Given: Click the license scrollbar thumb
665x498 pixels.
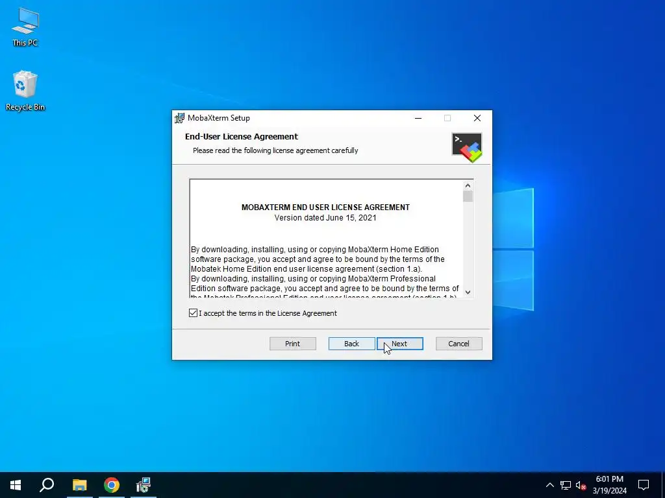Looking at the screenshot, I should (468, 196).
